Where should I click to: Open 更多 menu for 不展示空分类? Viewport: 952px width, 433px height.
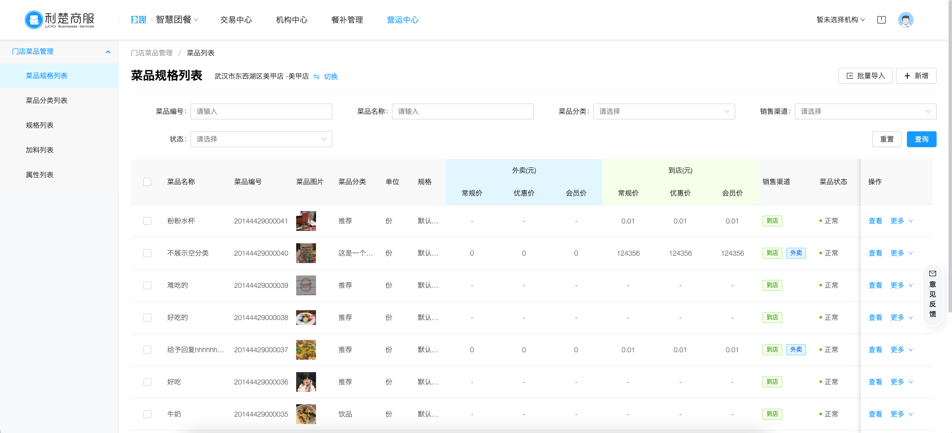tap(901, 253)
